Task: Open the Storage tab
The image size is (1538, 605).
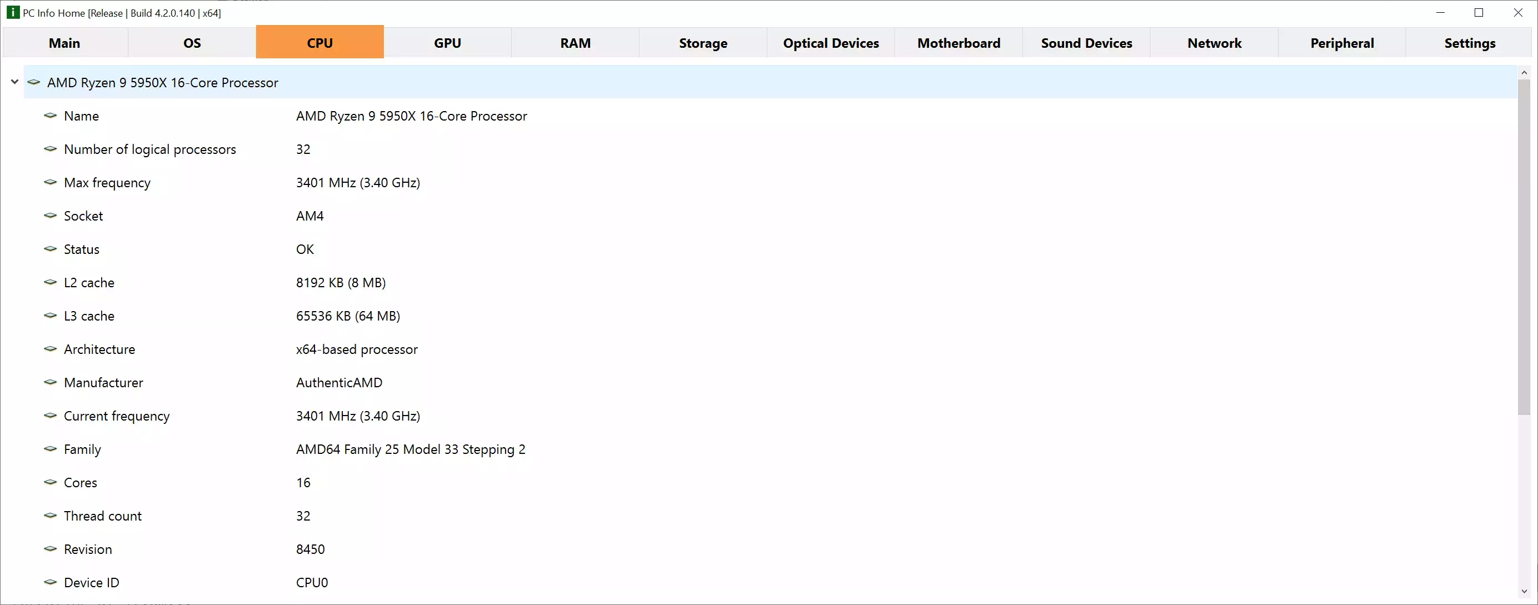Action: (703, 42)
